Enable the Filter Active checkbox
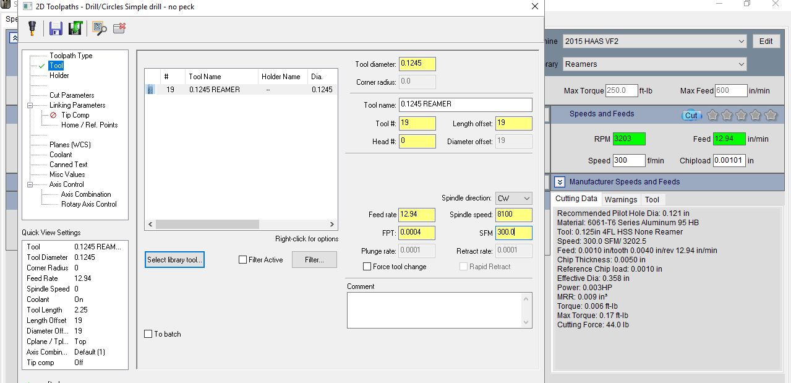Viewport: 791px width, 383px height. click(242, 260)
